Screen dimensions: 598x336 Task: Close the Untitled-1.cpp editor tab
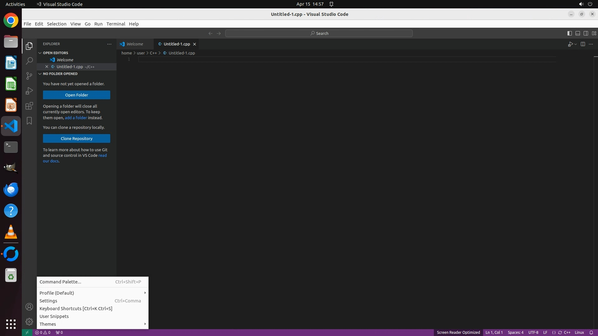(x=194, y=44)
